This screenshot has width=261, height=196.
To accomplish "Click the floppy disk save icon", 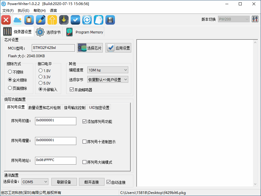I will pos(110,20).
